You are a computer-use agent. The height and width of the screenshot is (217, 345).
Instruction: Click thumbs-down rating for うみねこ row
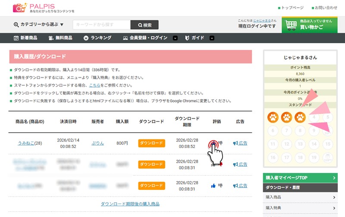tap(221, 143)
